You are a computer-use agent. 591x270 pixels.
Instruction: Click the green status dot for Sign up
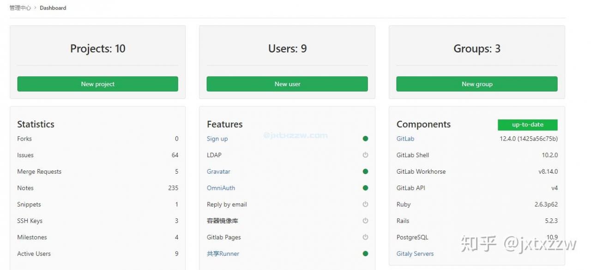coord(365,139)
